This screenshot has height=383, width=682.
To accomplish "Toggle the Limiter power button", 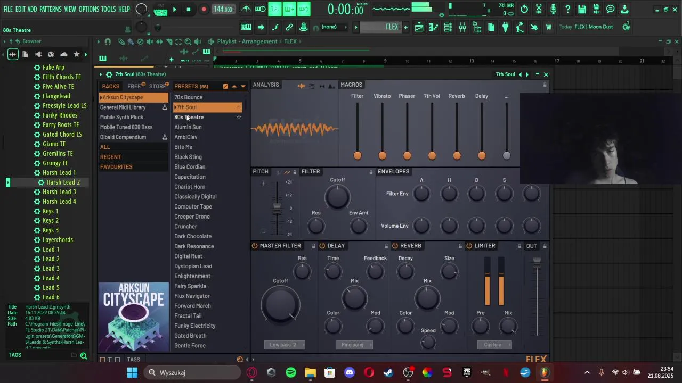I will pyautogui.click(x=469, y=246).
